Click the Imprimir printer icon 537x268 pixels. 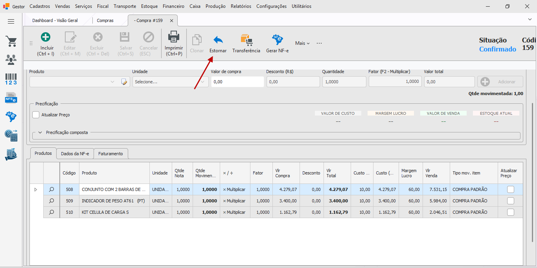coord(174,37)
